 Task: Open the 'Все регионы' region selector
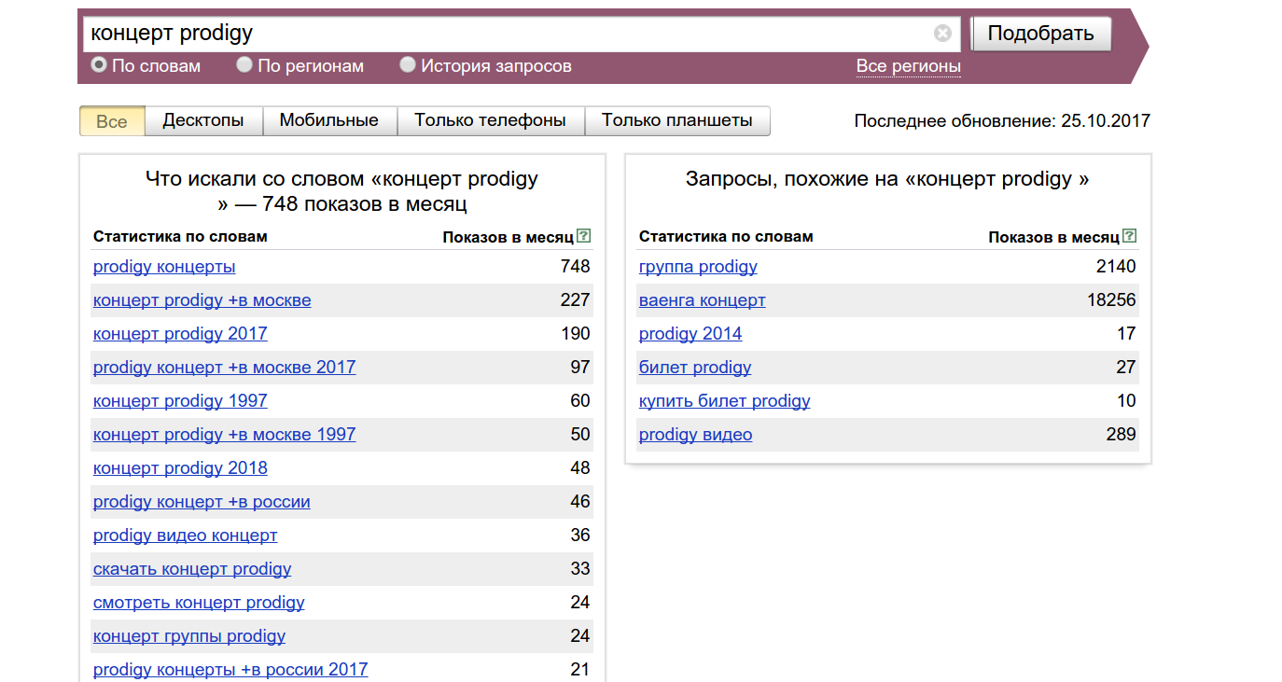[909, 66]
